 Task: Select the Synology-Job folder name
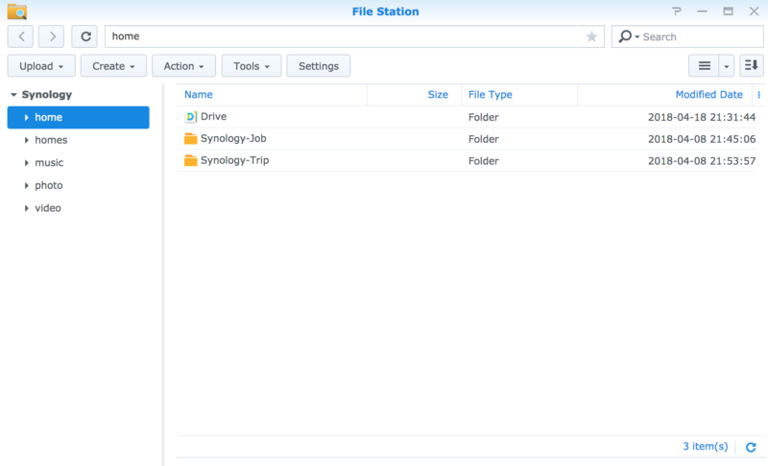click(233, 138)
